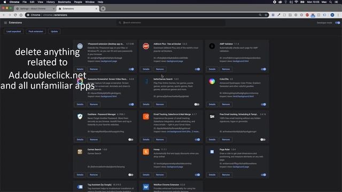Click the Page Ruler extension icon
Image resolution: width=342 pixels, height=192 pixels.
(x=212, y=151)
